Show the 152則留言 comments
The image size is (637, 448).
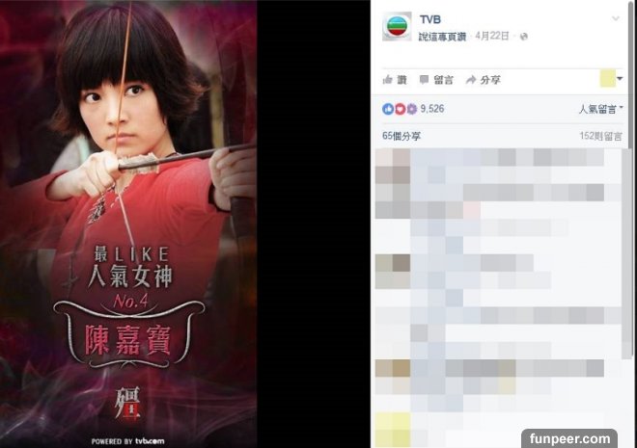(600, 136)
